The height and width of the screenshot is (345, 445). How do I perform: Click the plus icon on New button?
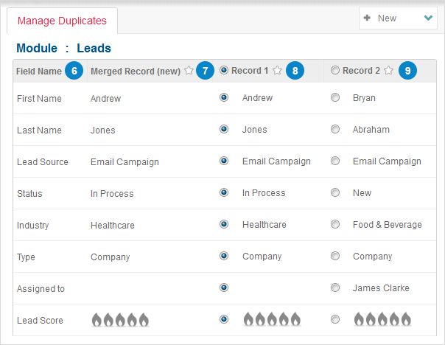[x=367, y=18]
